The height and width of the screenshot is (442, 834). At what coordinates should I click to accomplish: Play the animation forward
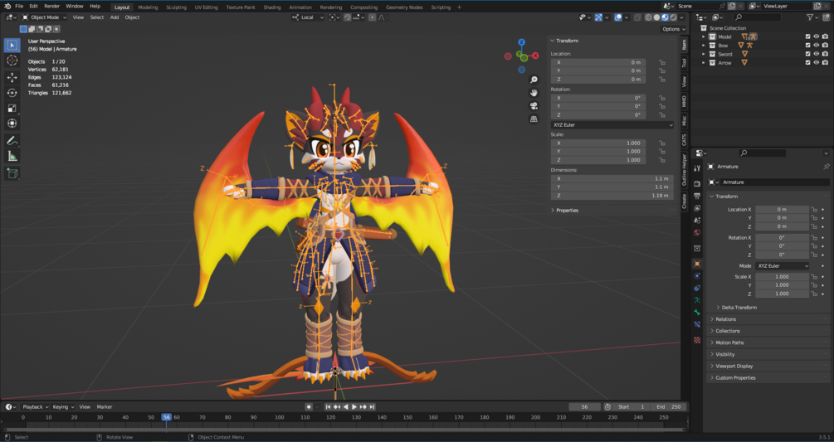(x=354, y=407)
